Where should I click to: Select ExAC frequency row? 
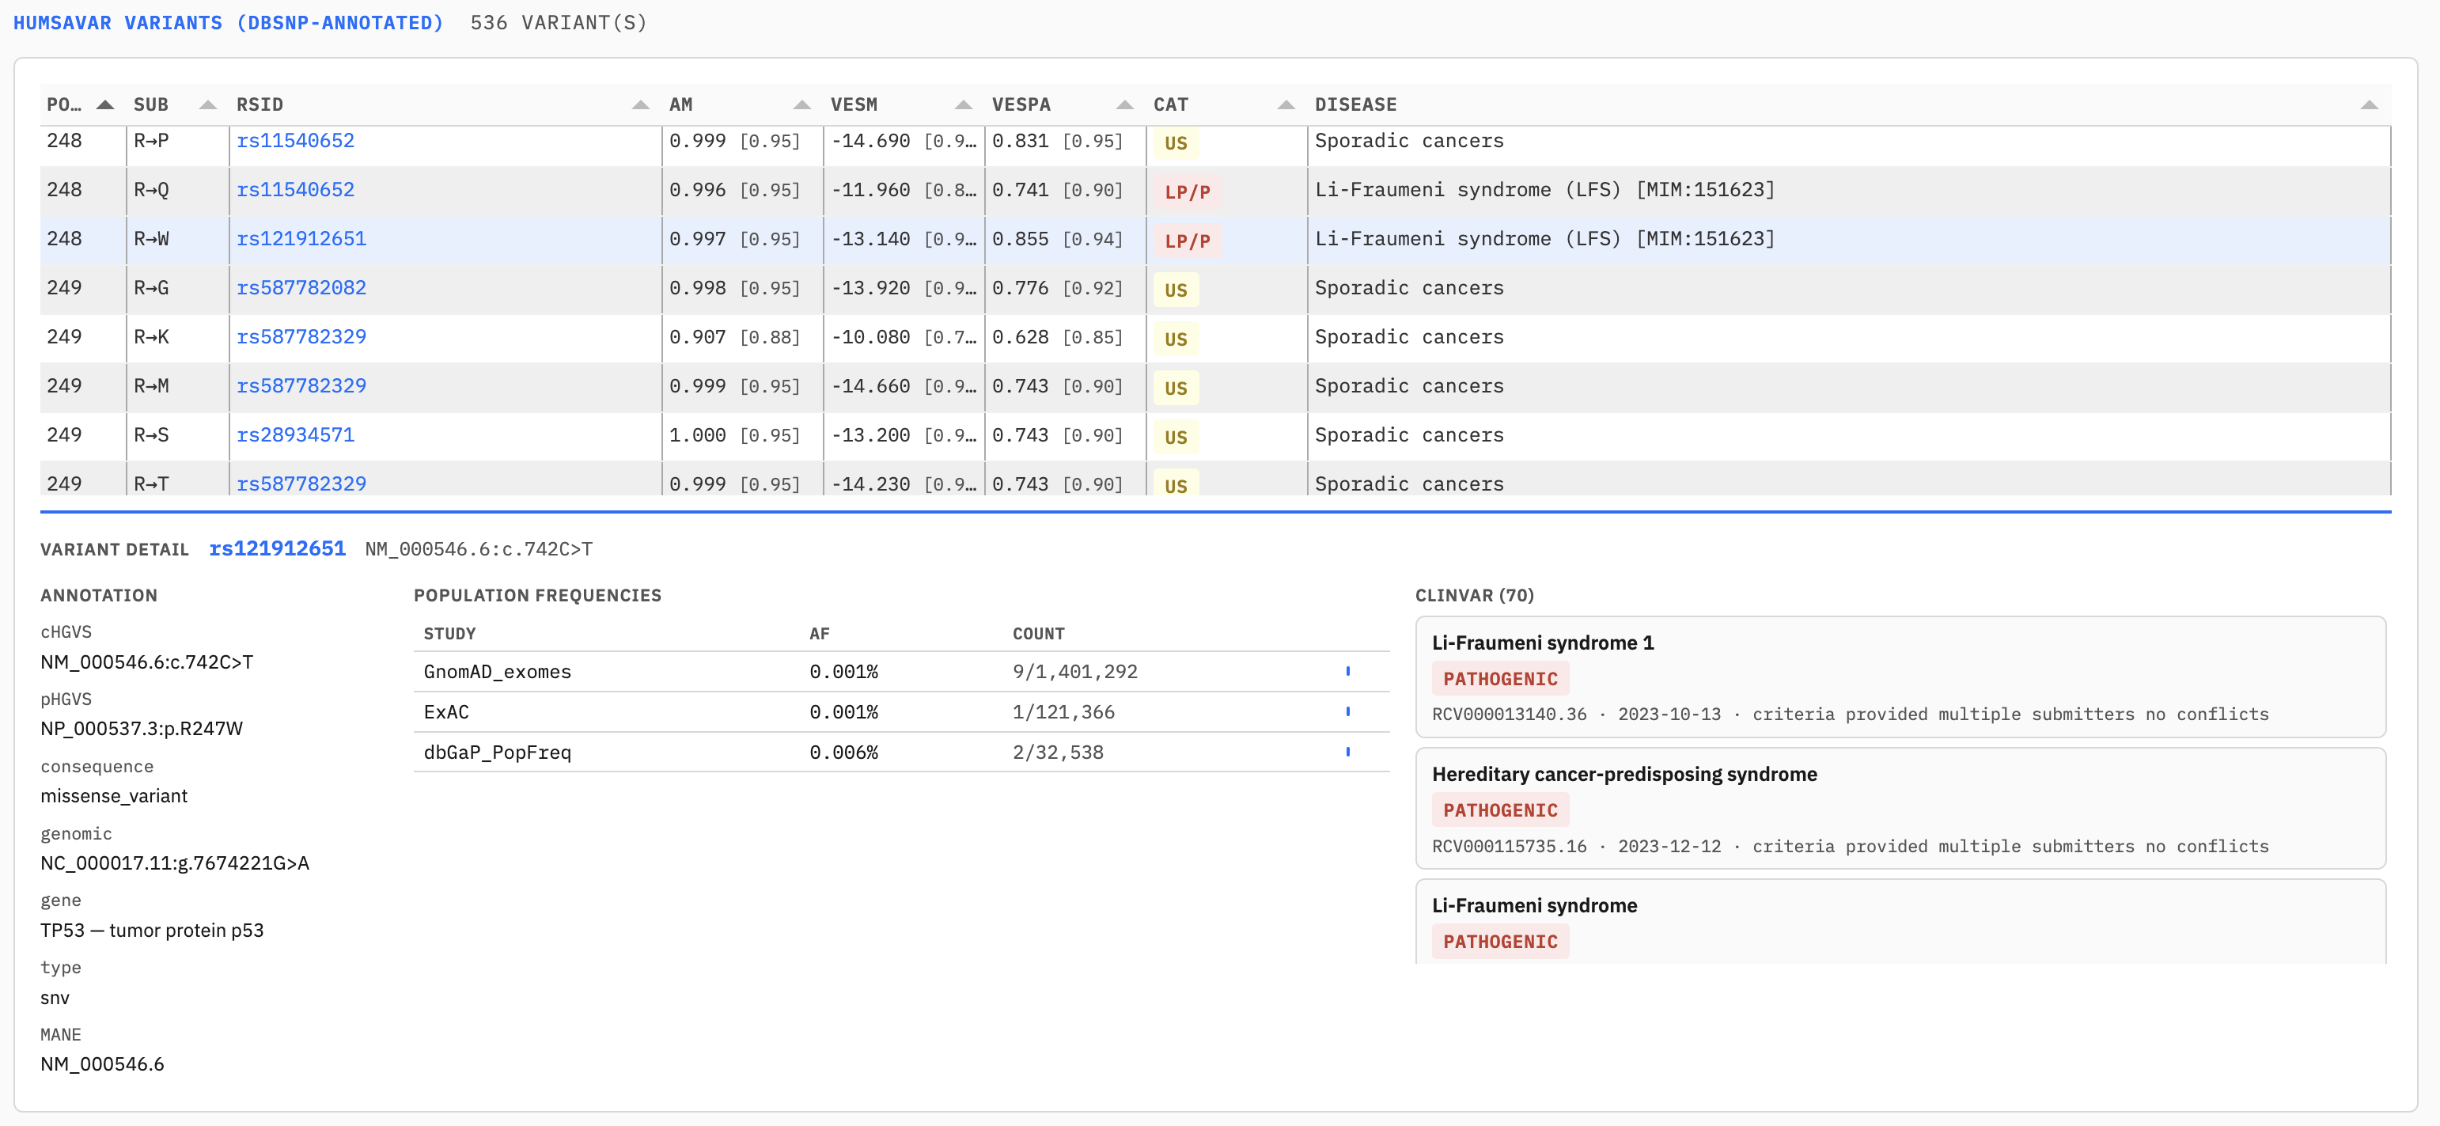click(x=902, y=712)
